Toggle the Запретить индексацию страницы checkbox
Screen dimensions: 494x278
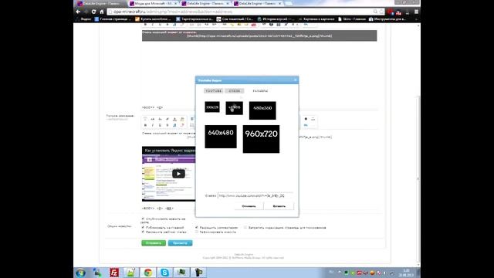245,227
